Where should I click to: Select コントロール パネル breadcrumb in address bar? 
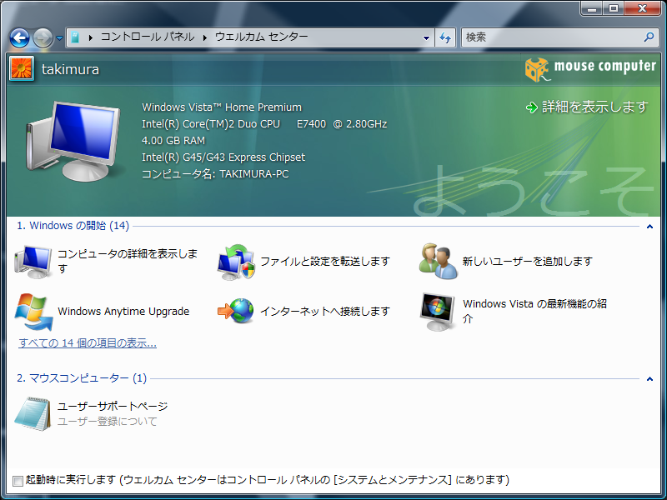point(148,37)
